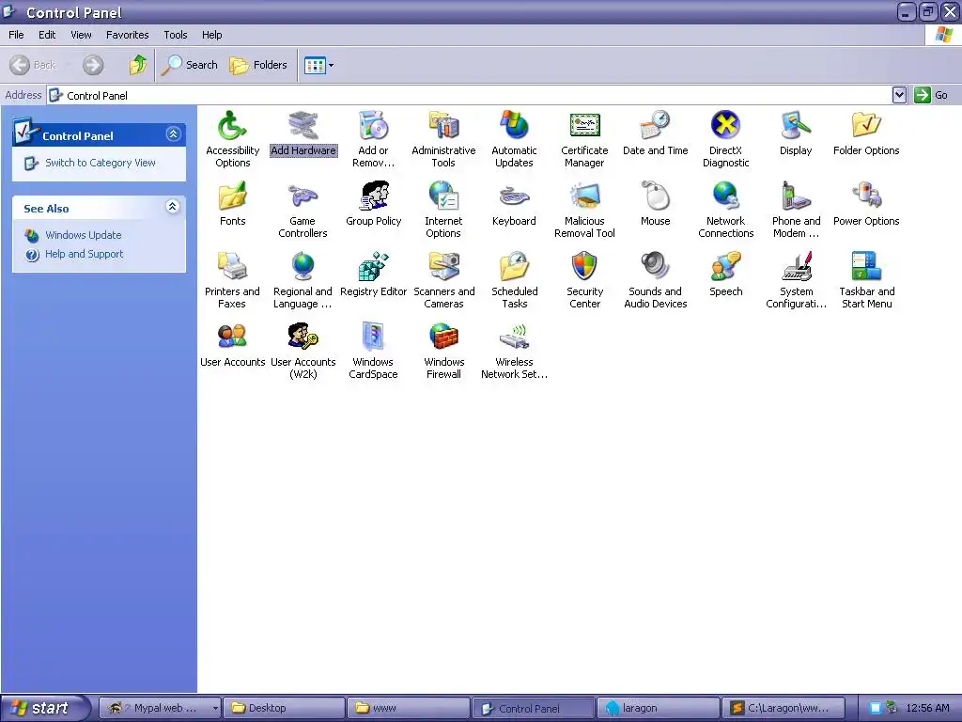The height and width of the screenshot is (722, 962).
Task: Open Scanners and Cameras icon
Action: tap(443, 267)
